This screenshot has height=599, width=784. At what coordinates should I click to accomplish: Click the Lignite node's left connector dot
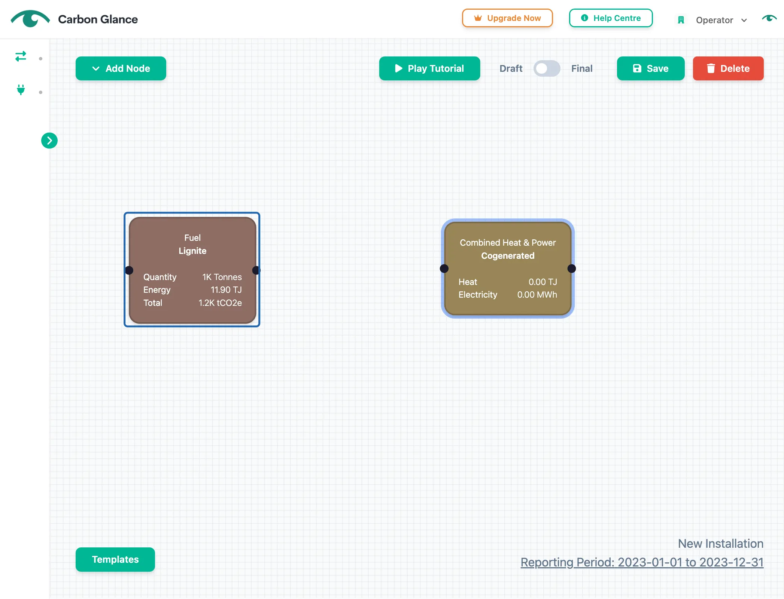pyautogui.click(x=129, y=270)
